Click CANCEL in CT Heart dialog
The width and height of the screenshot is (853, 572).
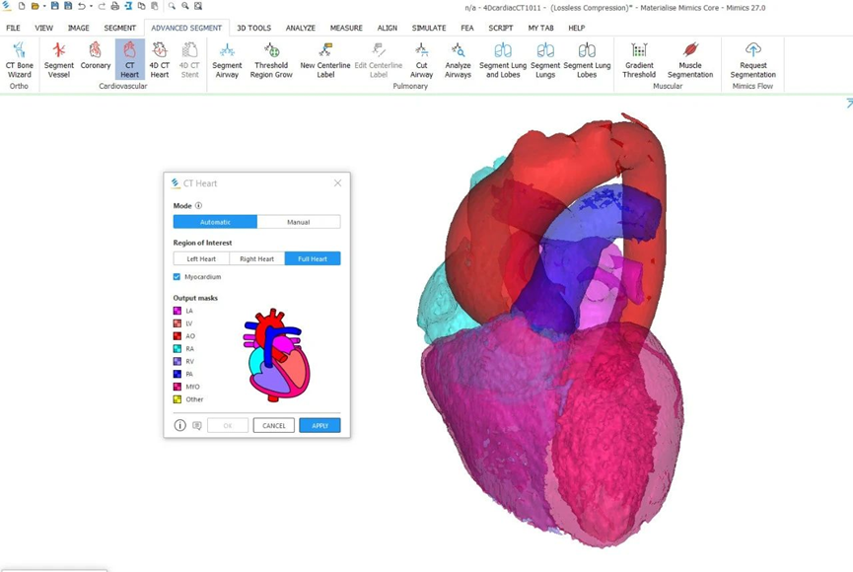(273, 426)
